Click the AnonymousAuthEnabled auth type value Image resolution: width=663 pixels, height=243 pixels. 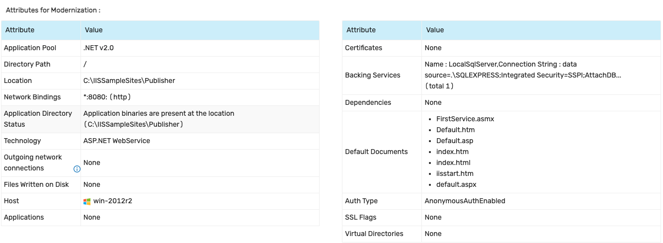[x=465, y=201]
